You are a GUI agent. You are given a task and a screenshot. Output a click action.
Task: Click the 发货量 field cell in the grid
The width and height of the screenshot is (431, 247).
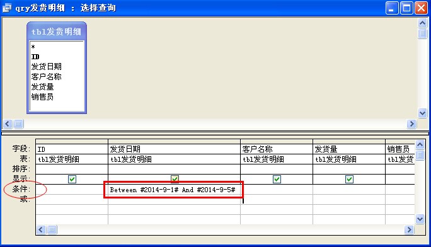coord(349,149)
